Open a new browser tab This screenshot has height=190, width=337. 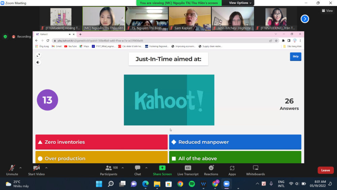point(81,34)
